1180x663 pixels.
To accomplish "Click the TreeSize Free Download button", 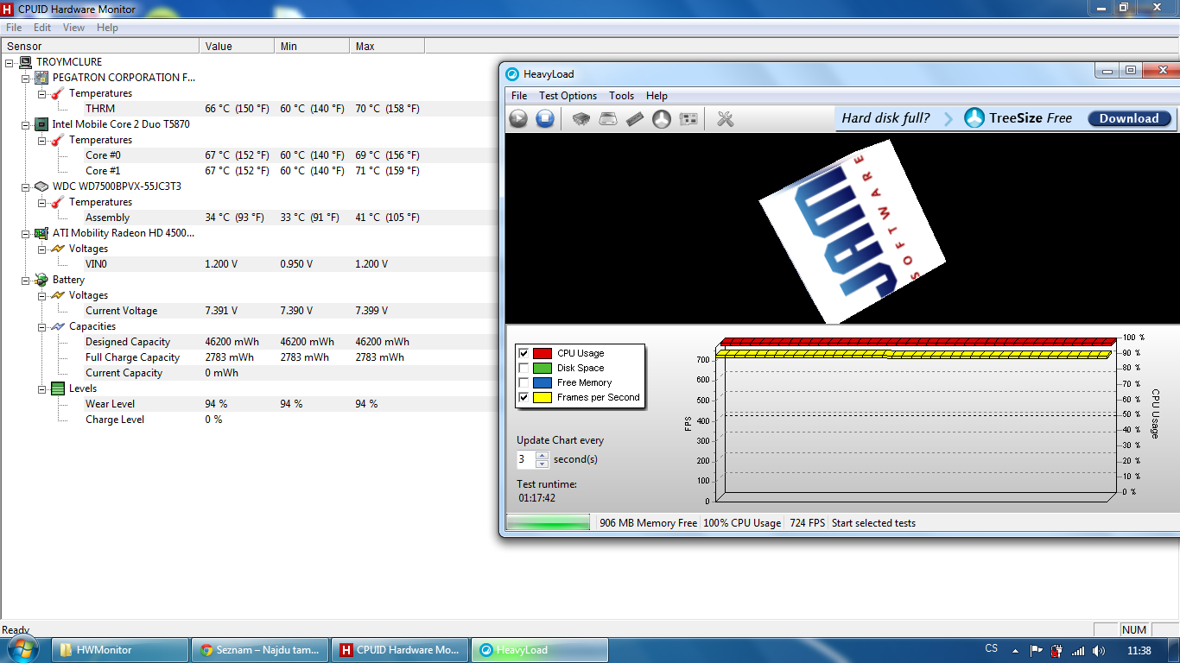I will click(x=1129, y=119).
